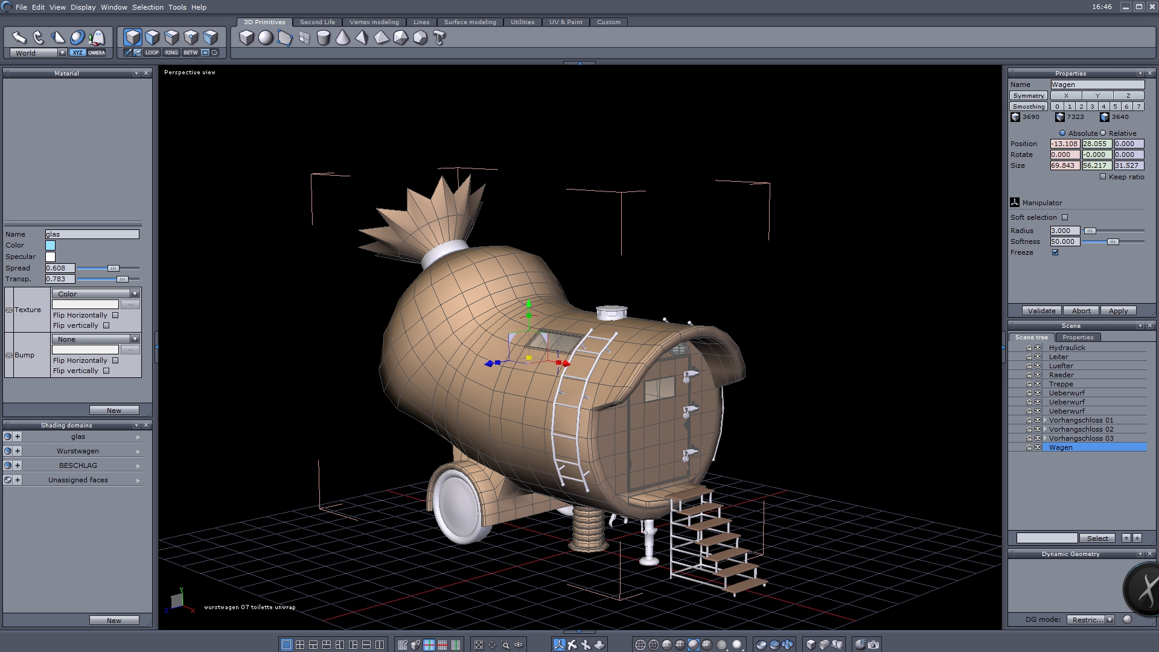This screenshot has width=1159, height=652.
Task: Expand the Vorhangschloss 01 tree node
Action: 1045,420
